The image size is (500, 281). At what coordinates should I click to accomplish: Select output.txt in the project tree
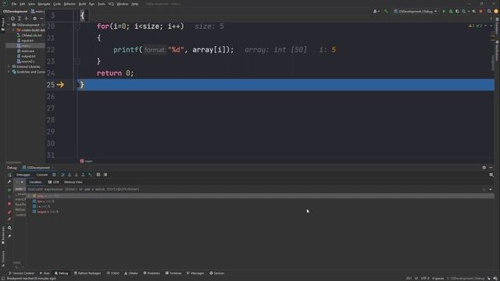[26, 56]
